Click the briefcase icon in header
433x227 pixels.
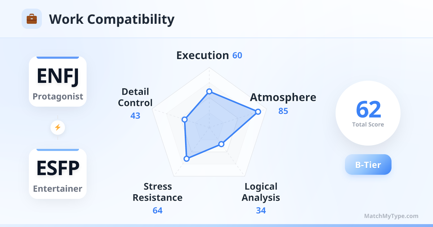32,19
